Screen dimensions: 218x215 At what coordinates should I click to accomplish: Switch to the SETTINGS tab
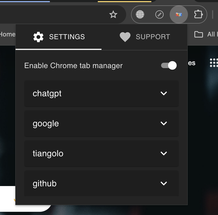[x=59, y=37]
